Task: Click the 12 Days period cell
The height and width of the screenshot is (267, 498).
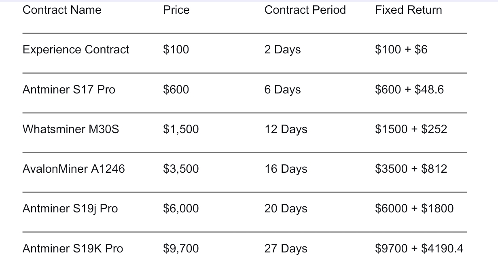Action: point(286,129)
